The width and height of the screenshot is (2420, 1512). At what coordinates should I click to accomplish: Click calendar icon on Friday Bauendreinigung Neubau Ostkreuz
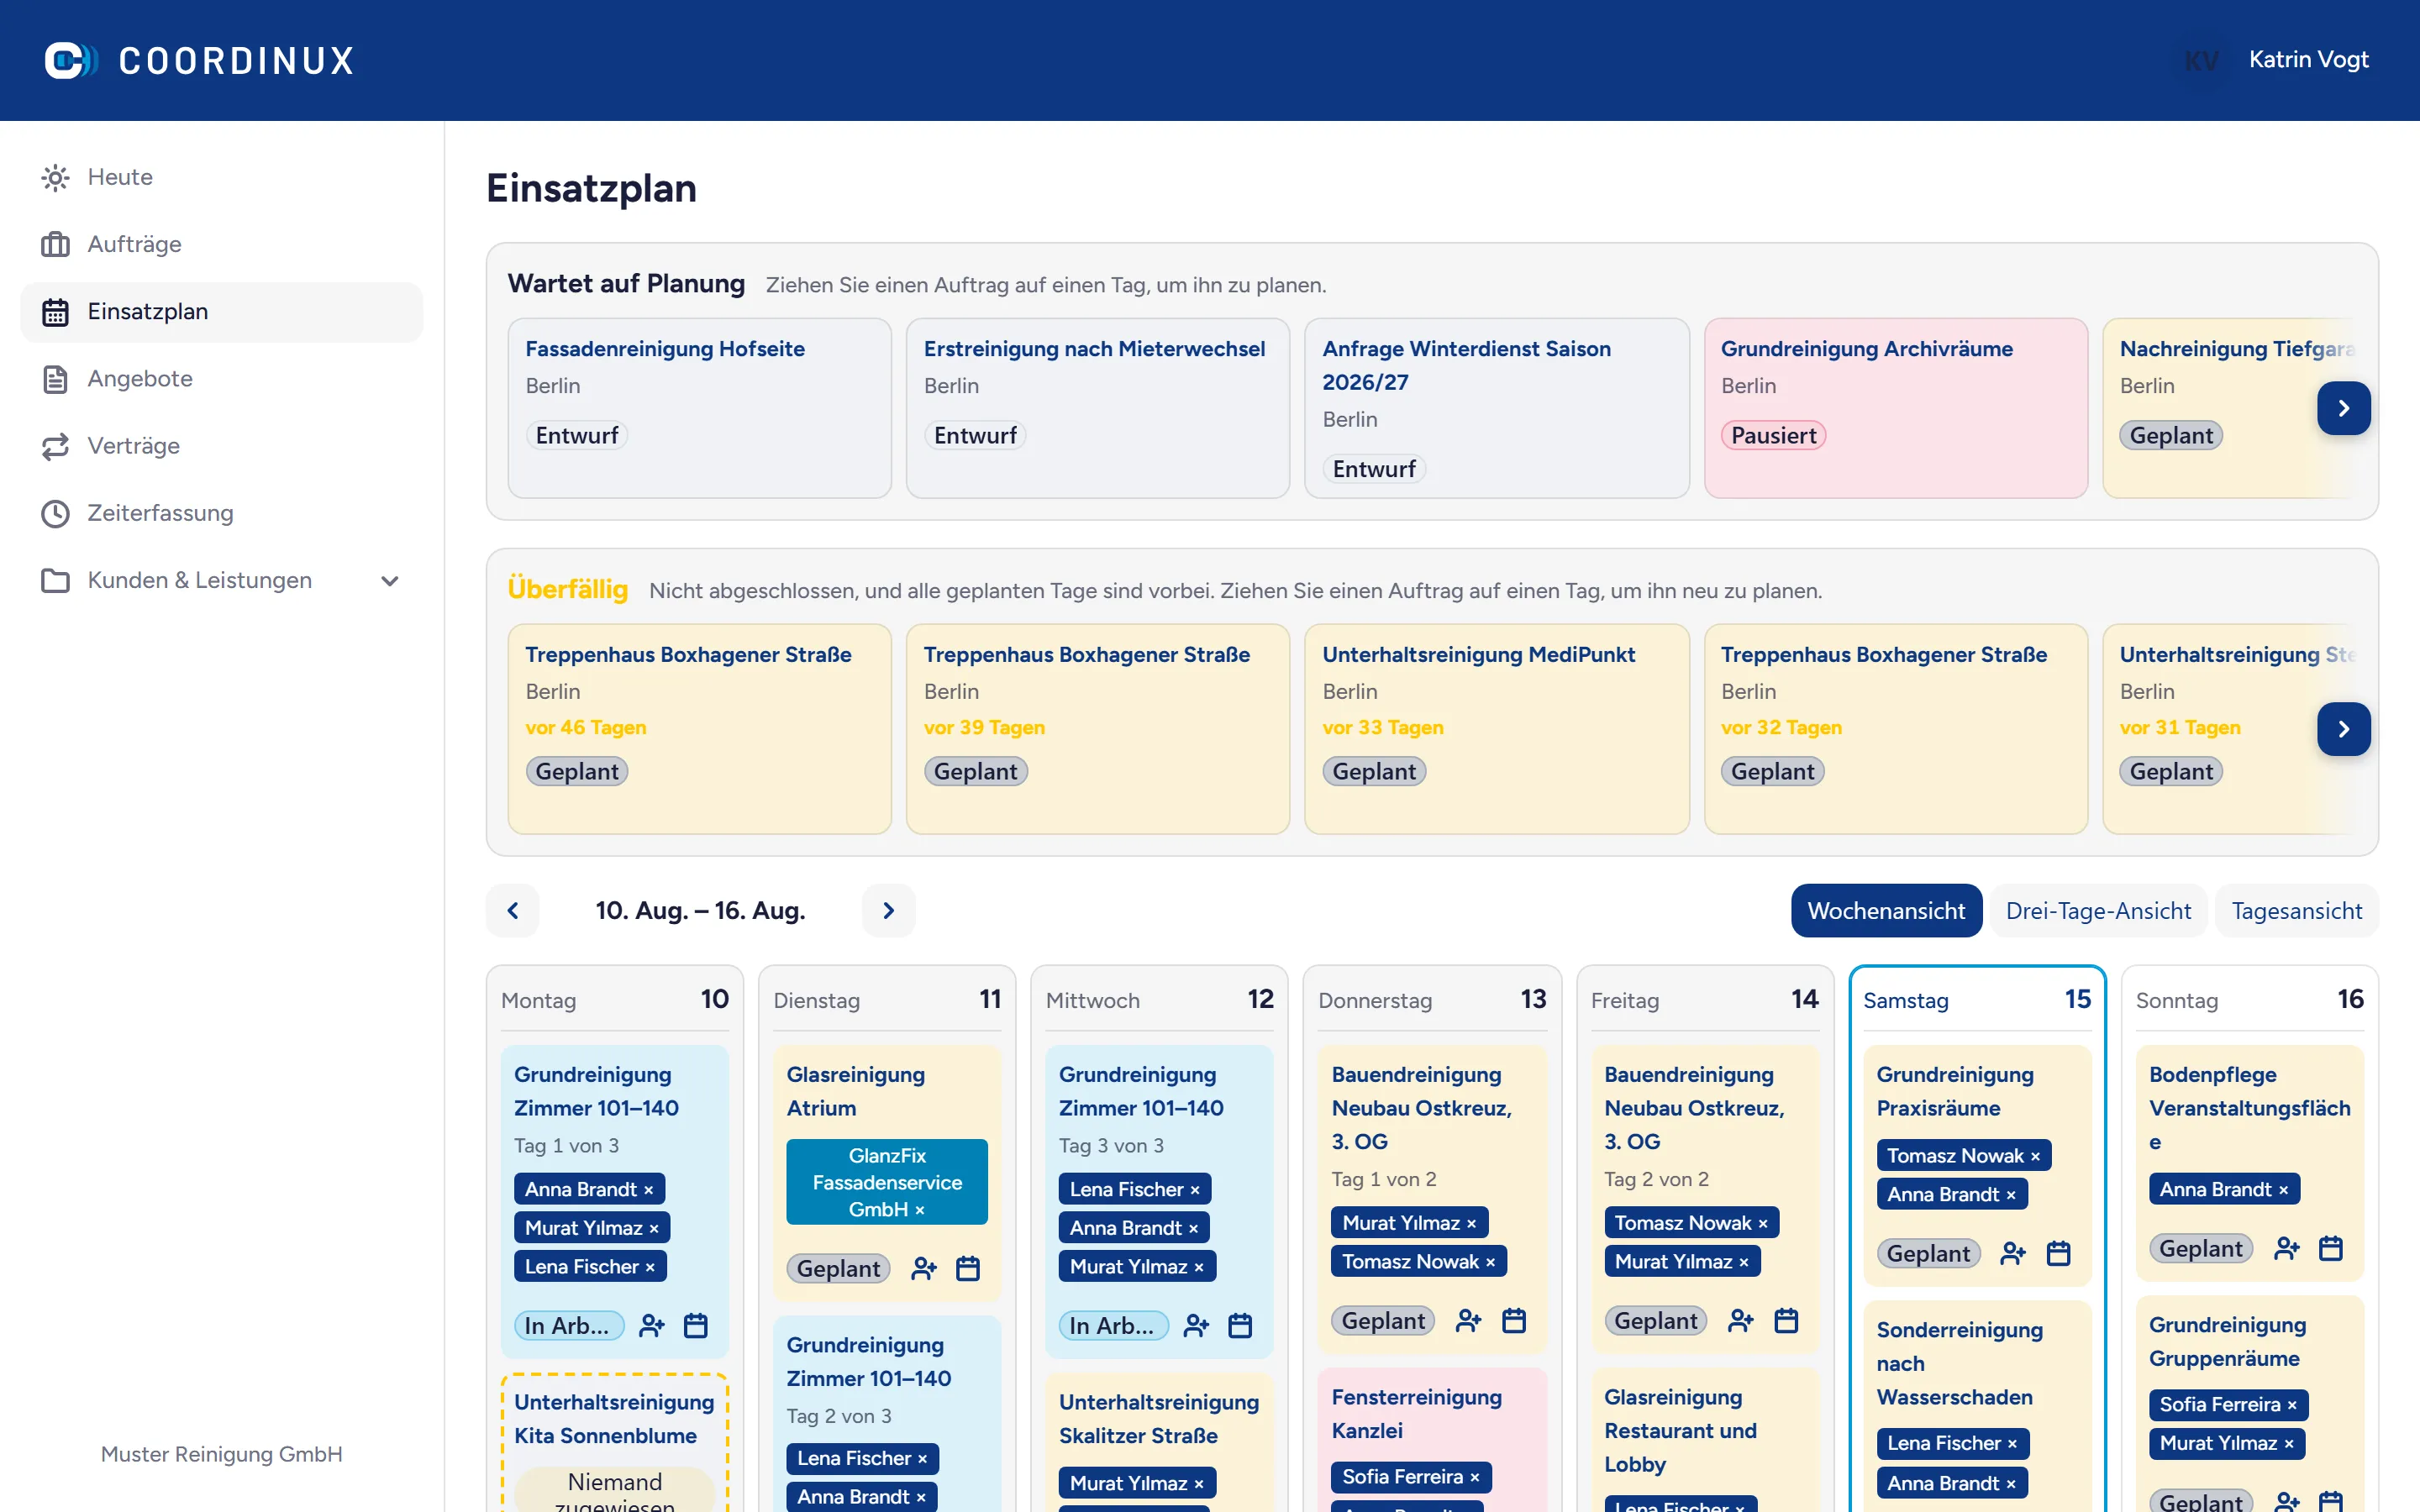click(1786, 1321)
